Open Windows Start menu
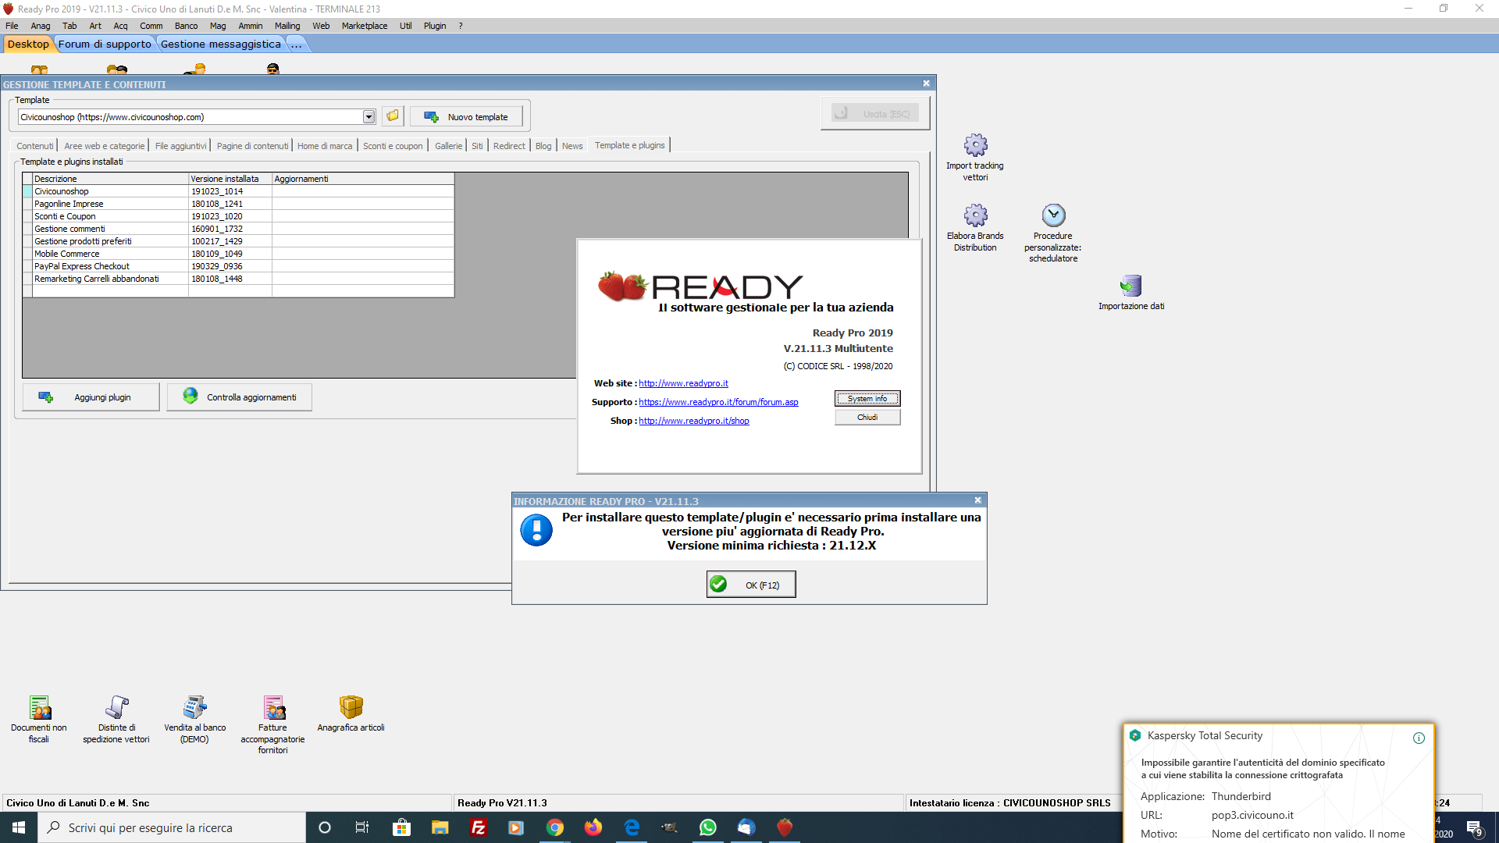This screenshot has height=843, width=1499. pyautogui.click(x=19, y=827)
